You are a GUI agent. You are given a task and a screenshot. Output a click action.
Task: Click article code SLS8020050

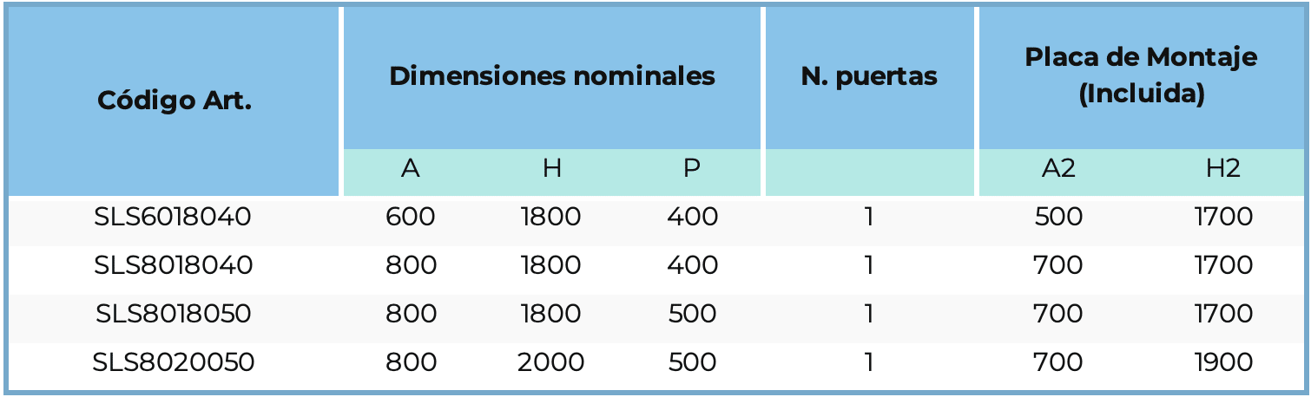[173, 362]
